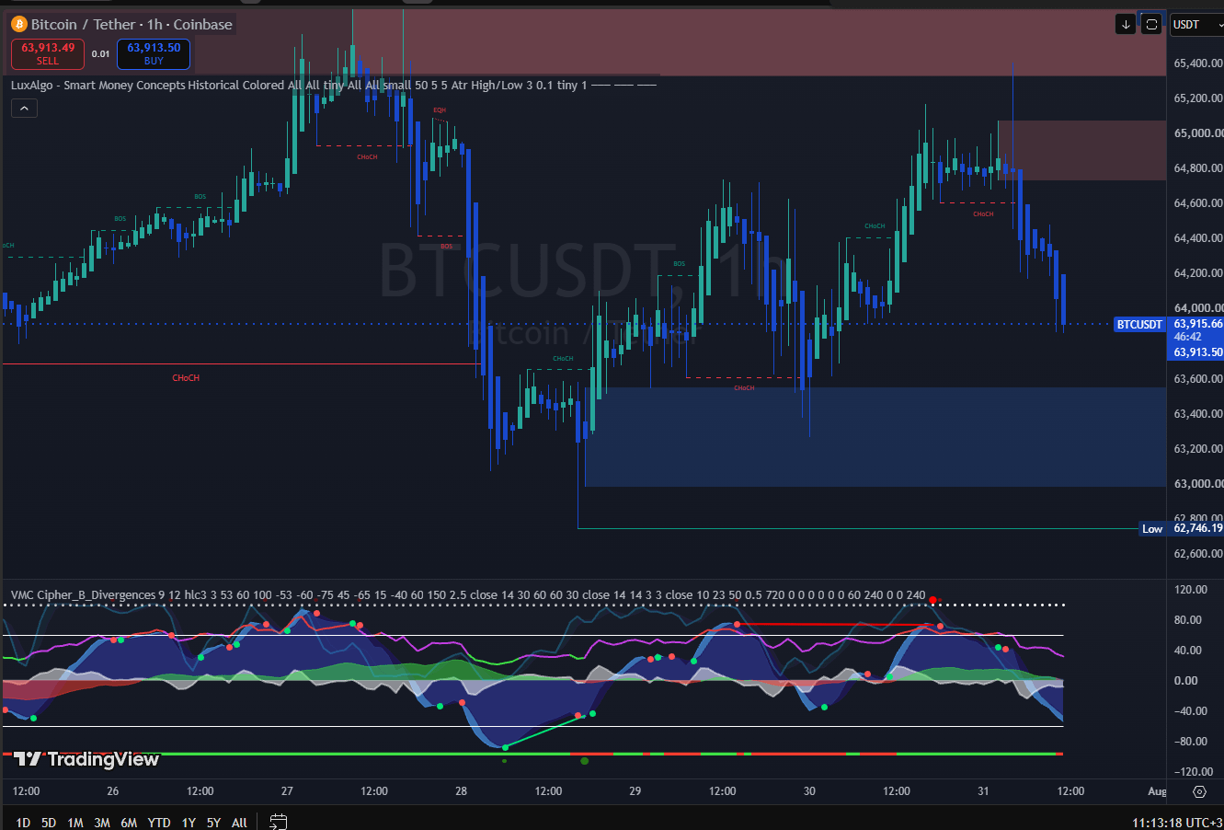This screenshot has width=1224, height=830.
Task: Click the Low price line label
Action: (1152, 529)
